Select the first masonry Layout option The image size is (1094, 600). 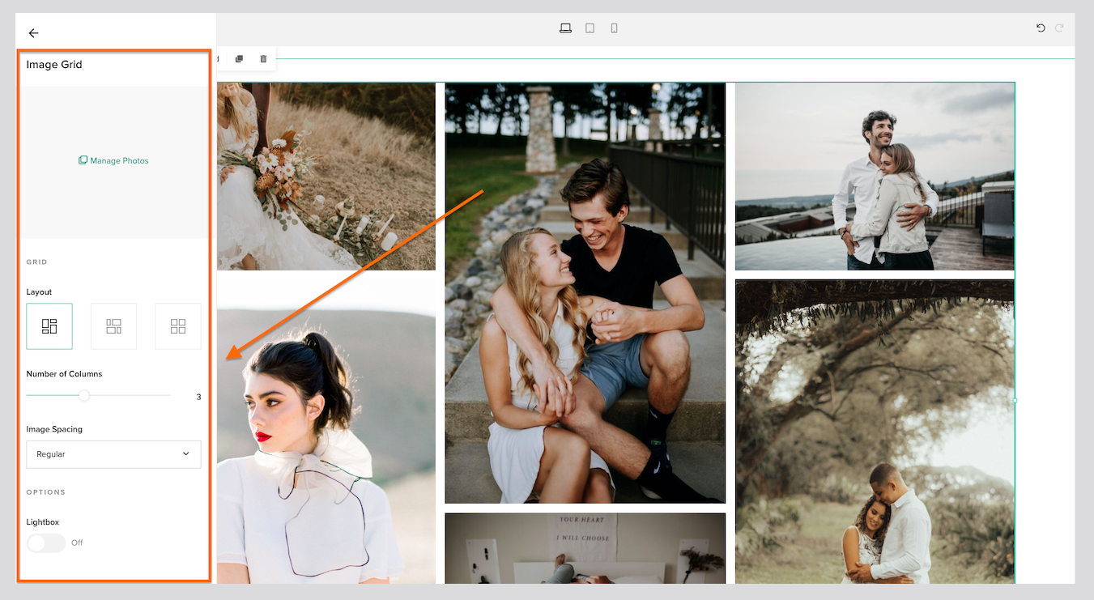[49, 326]
